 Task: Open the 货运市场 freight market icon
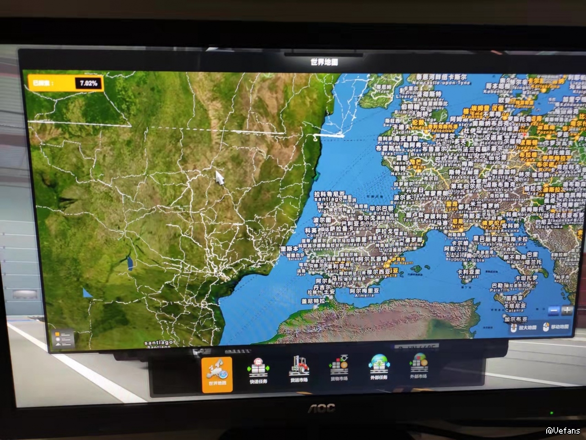tap(299, 369)
